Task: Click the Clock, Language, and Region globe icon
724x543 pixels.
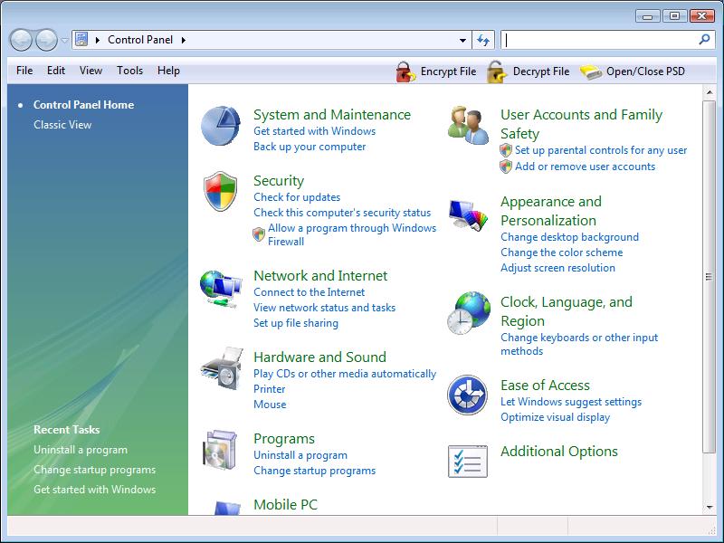Action: pyautogui.click(x=468, y=312)
